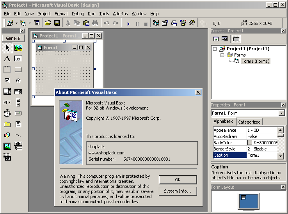The image size is (288, 214).
Task: Select the Image control tool
Action: coord(7,146)
